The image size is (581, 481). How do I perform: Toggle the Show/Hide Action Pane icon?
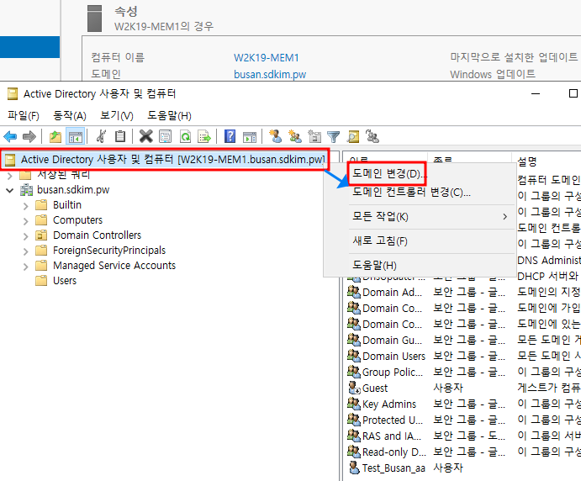point(250,137)
